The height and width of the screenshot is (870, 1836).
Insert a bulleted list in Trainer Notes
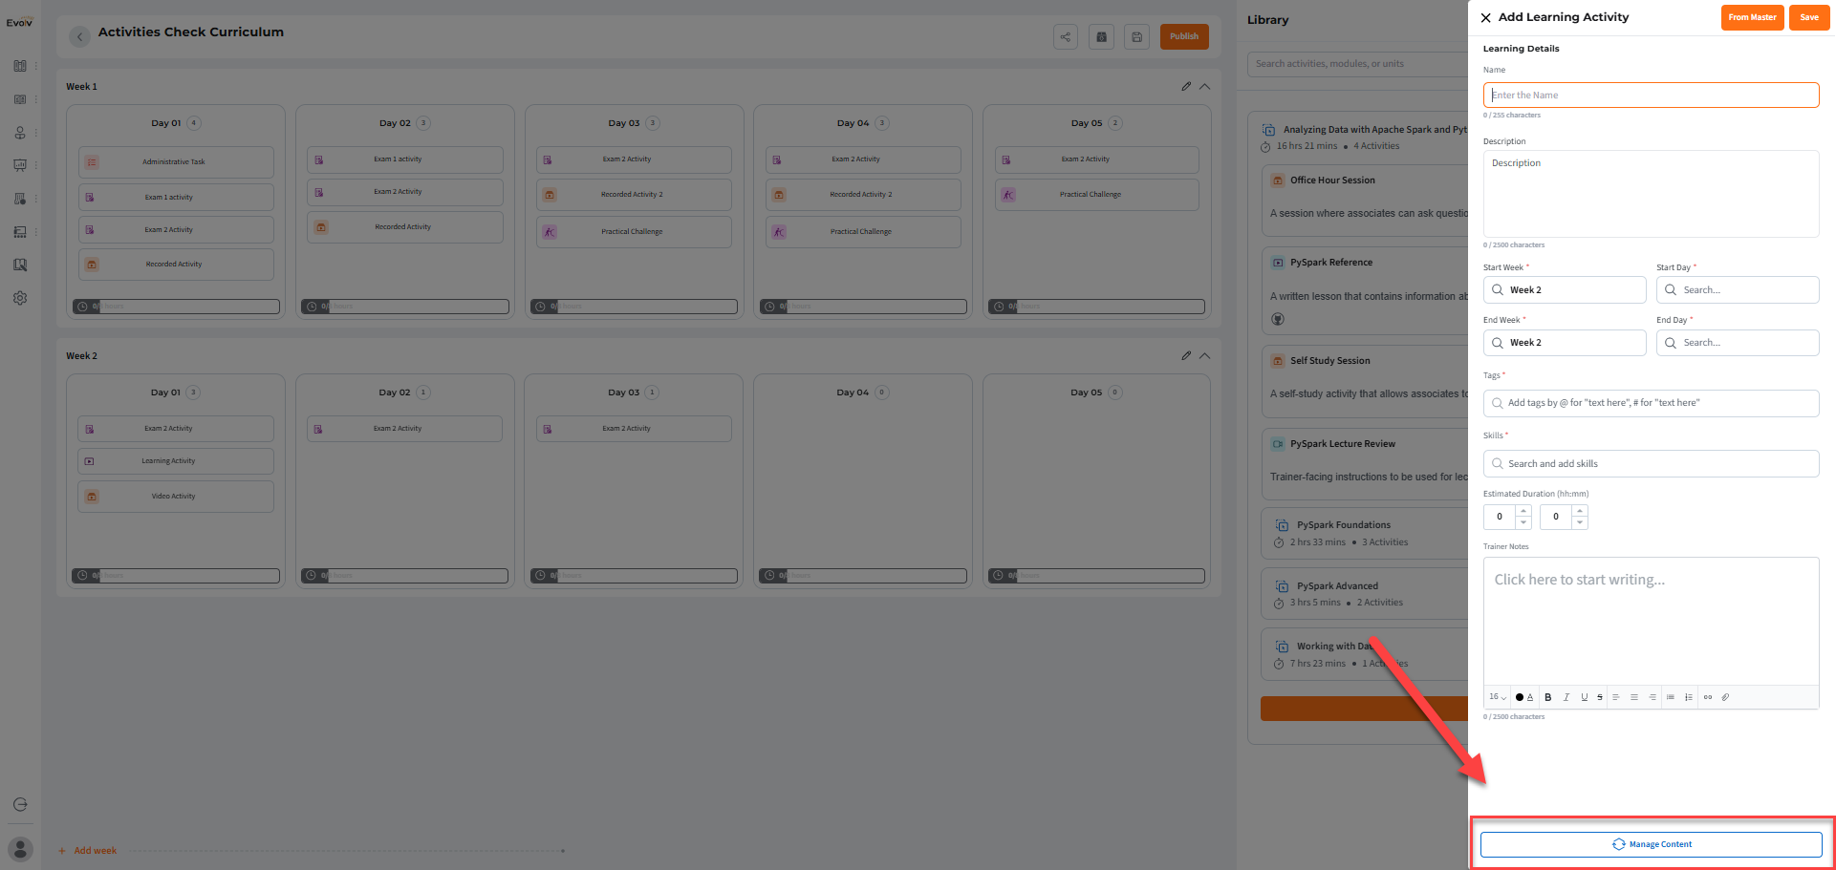(x=1671, y=697)
